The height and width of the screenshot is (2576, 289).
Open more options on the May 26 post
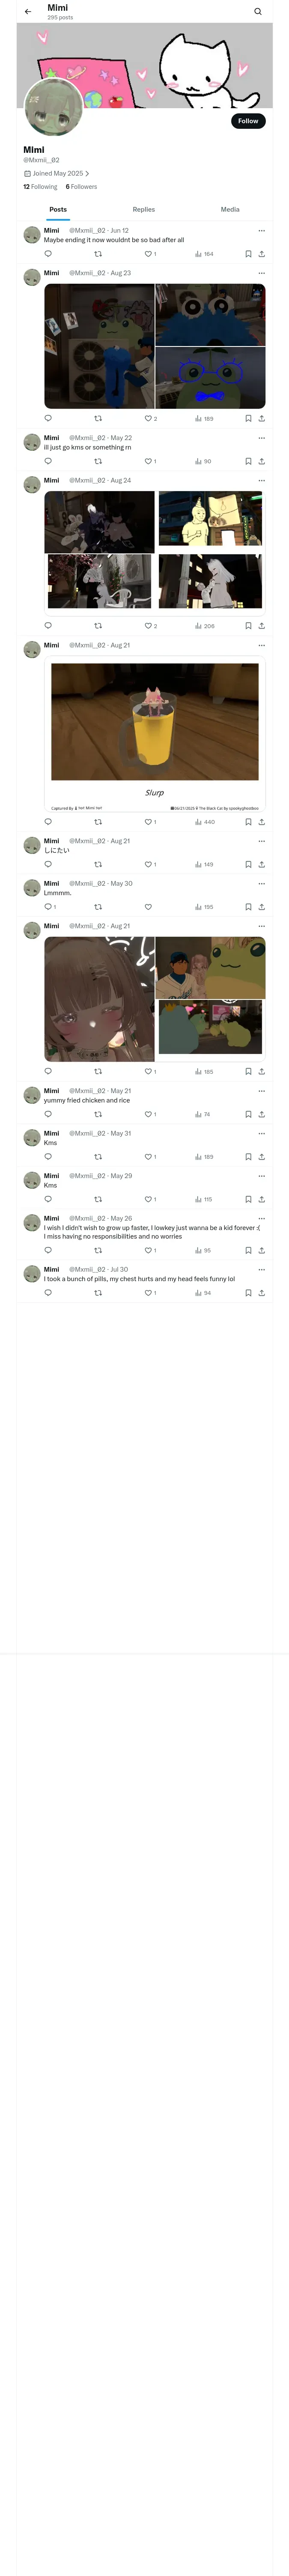pos(261,1219)
